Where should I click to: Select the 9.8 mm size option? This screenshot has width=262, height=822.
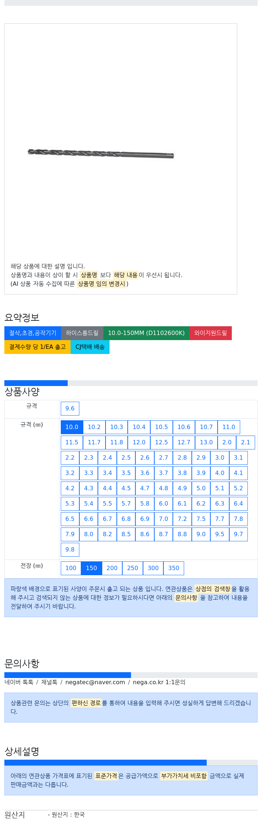click(70, 549)
